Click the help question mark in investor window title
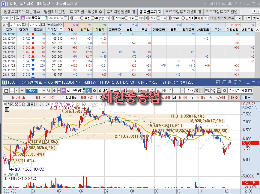260x194 pixels. [240, 4]
